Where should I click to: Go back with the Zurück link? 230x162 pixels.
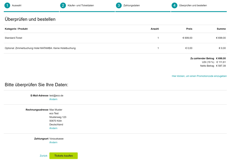click(x=44, y=156)
